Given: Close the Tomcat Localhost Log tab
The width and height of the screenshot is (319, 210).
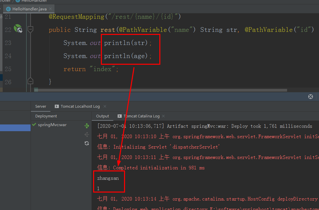Looking at the screenshot, I should coord(105,106).
